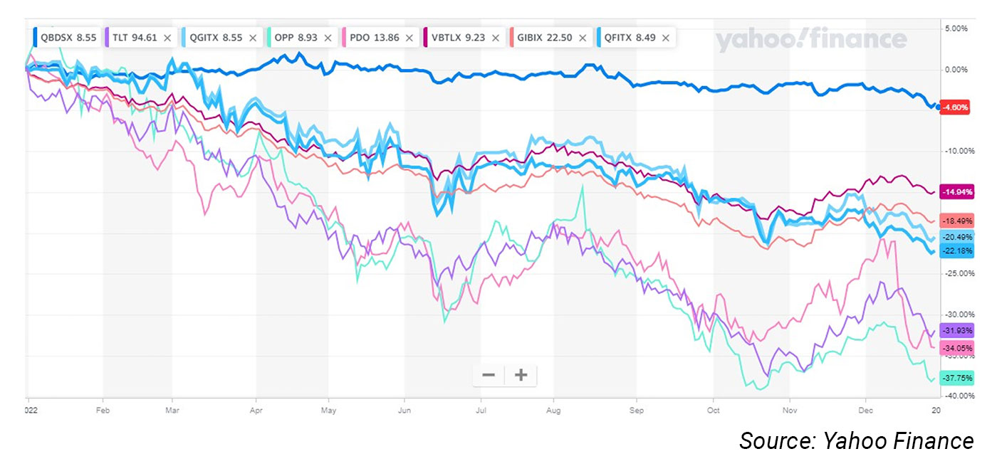The image size is (997, 476).
Task: Select the light blue -20.49% tag
Action: (956, 238)
